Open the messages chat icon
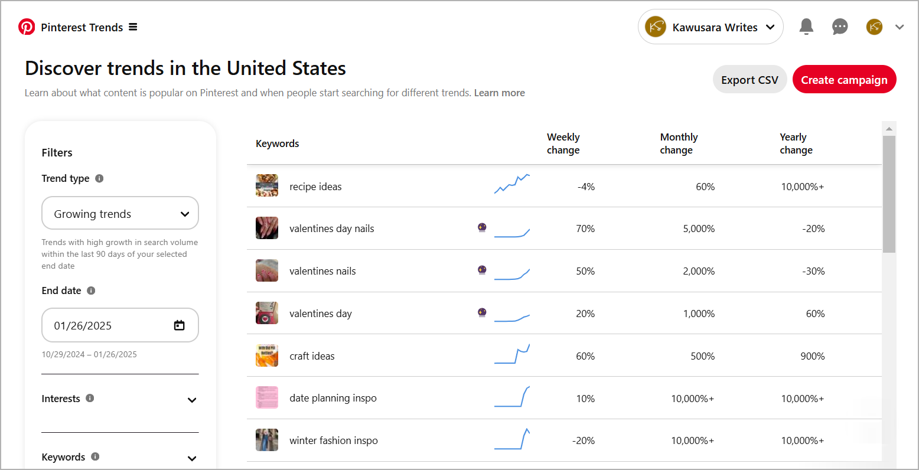 [x=840, y=27]
